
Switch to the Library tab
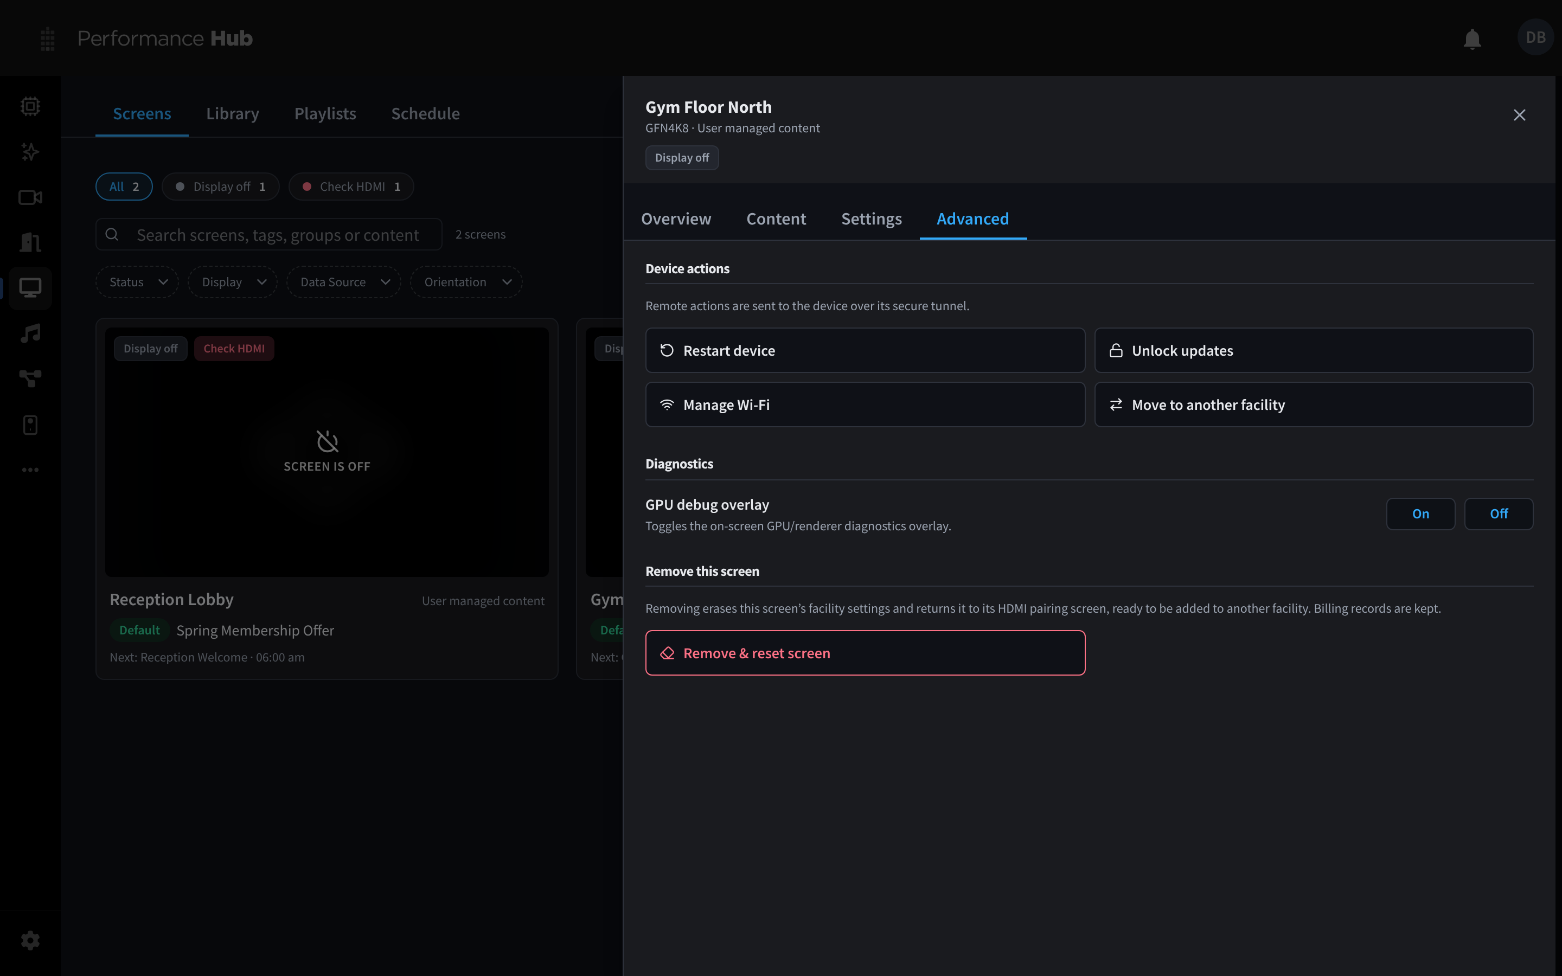coord(232,114)
